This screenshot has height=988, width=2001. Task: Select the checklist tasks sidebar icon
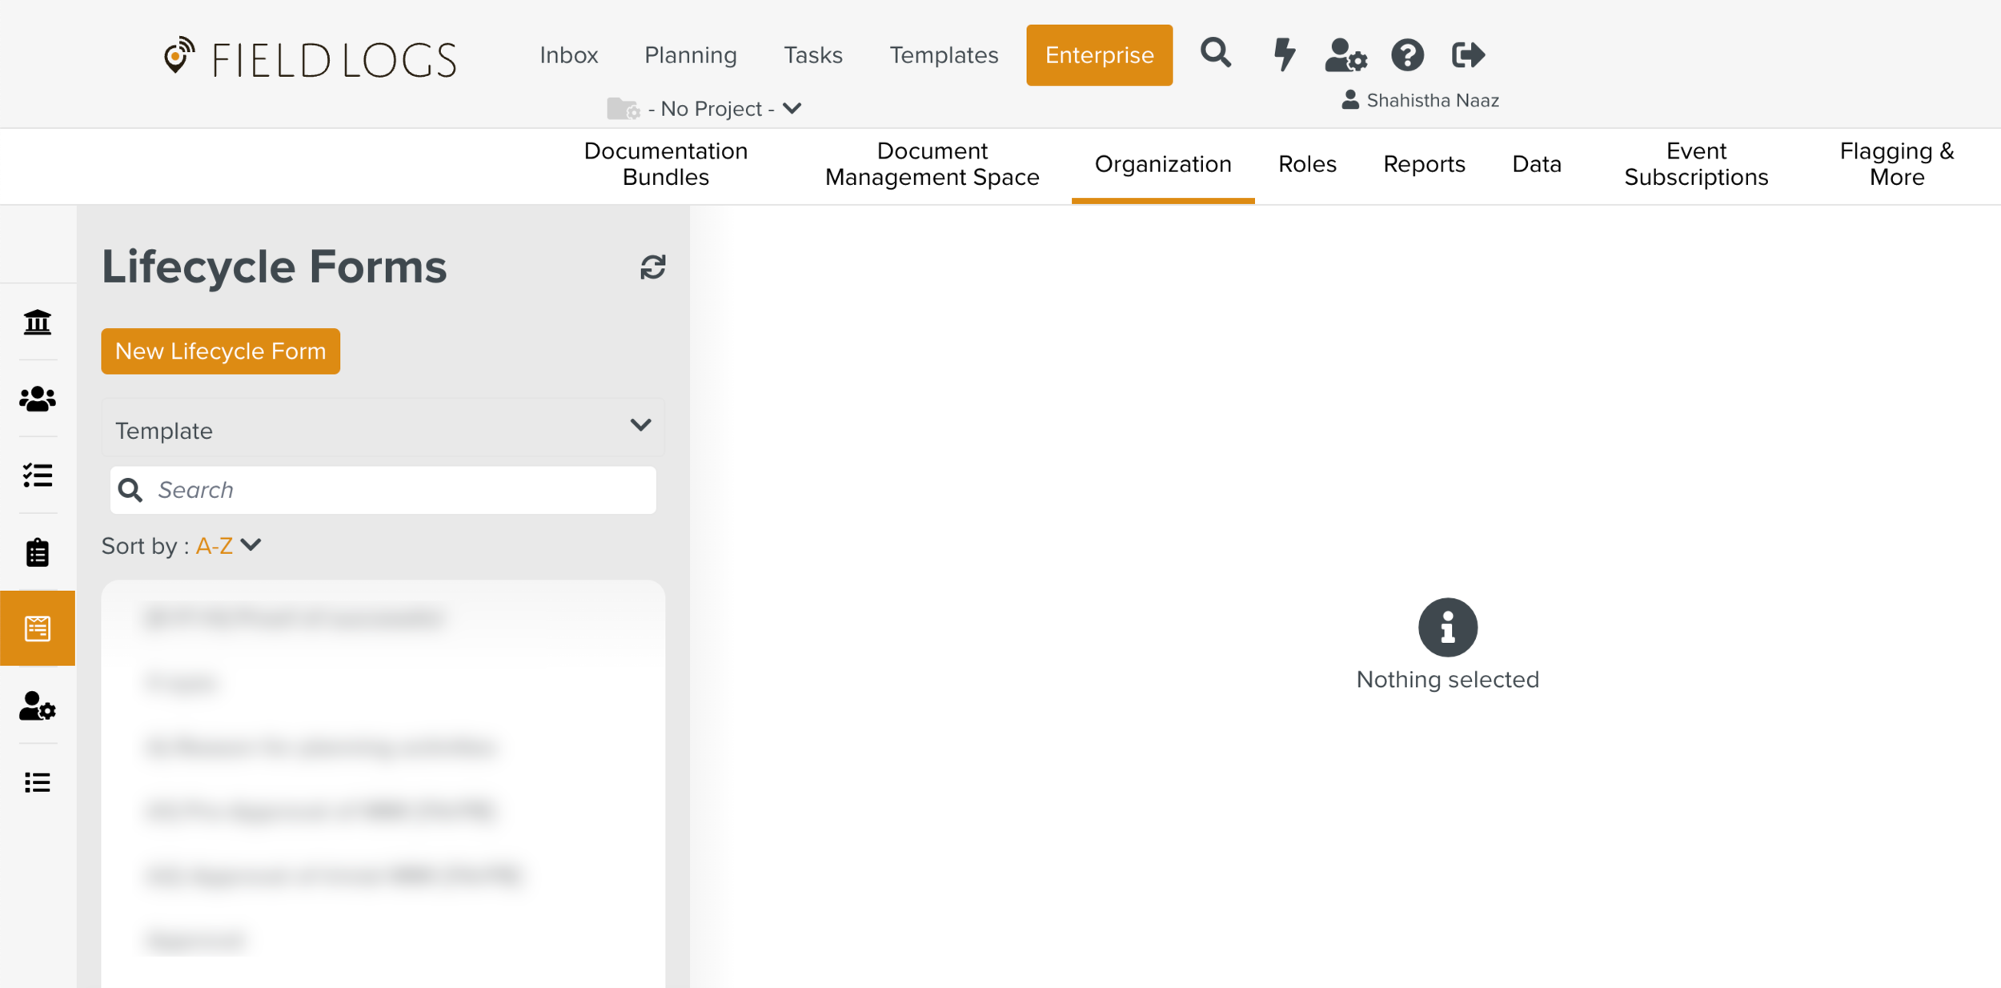pos(38,476)
